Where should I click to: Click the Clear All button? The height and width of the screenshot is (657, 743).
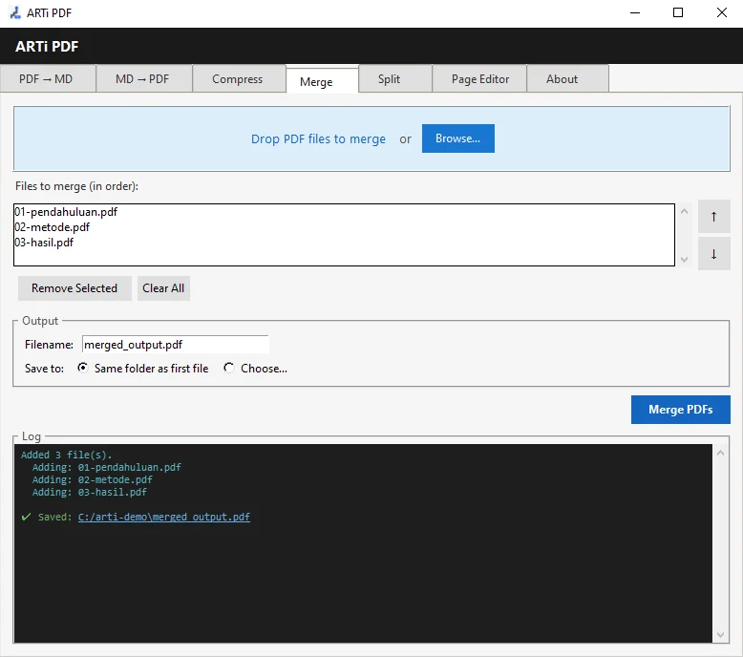coord(163,288)
